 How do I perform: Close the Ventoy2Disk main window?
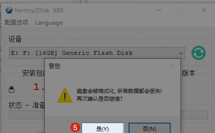coord(204,10)
